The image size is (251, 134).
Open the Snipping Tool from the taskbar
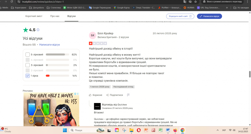[124, 130]
